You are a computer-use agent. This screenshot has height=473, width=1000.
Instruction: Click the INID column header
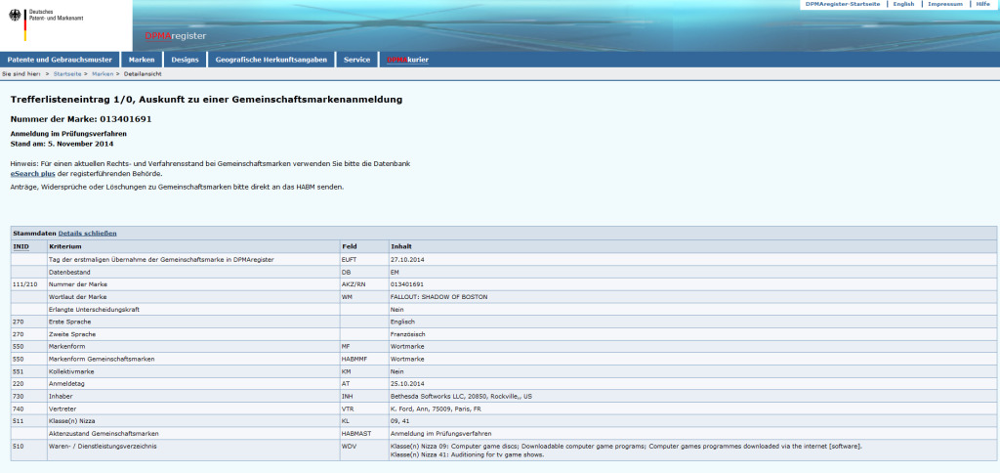(x=21, y=246)
